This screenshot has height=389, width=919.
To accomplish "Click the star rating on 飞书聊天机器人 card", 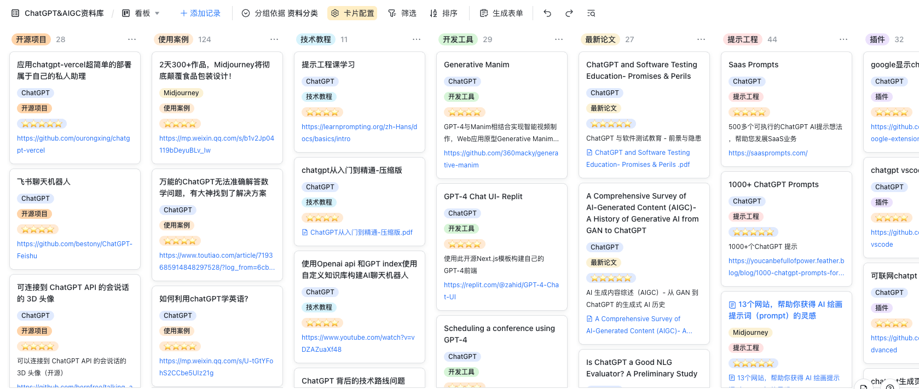I will click(x=37, y=229).
